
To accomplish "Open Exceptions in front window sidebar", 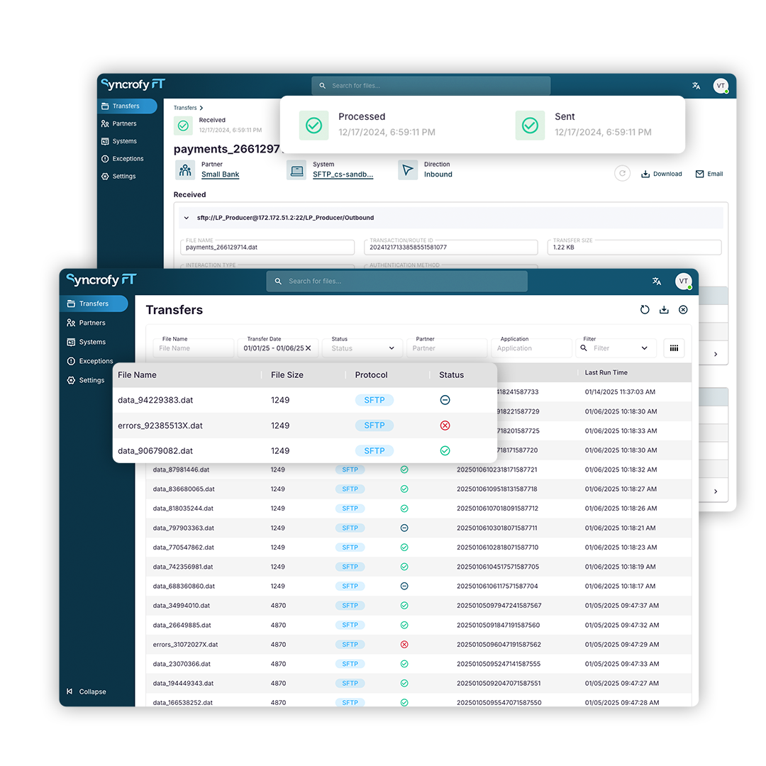I will pos(90,361).
